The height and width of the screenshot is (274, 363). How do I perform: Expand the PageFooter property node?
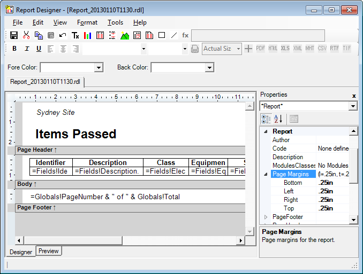[x=266, y=217]
